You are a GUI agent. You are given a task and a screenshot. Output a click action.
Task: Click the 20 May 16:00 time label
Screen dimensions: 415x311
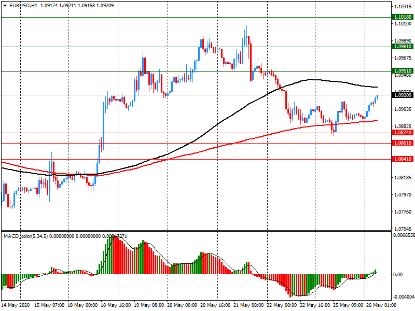pos(215,305)
